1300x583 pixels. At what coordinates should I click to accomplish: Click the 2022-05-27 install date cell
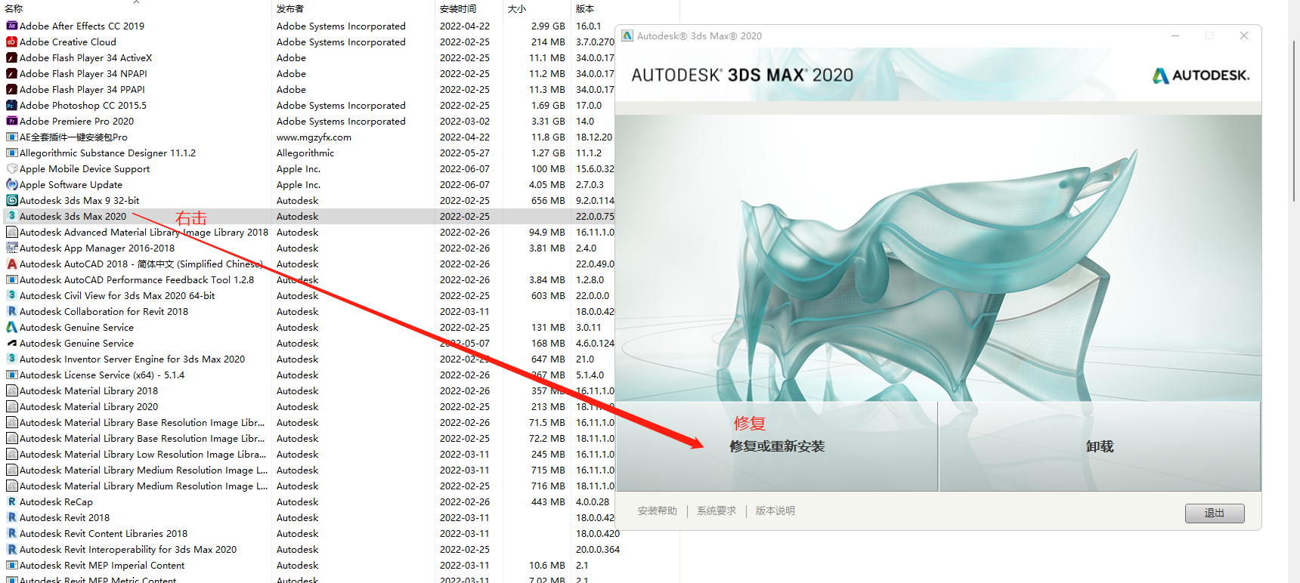[465, 153]
